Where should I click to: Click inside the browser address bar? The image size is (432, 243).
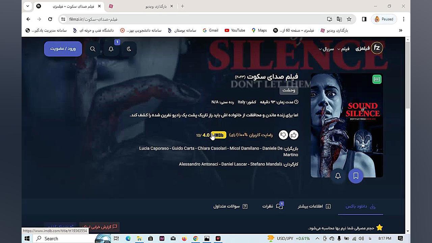135,19
